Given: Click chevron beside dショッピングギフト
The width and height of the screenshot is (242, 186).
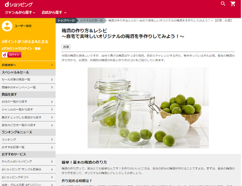Looking at the screenshot, I should [x=52, y=177].
